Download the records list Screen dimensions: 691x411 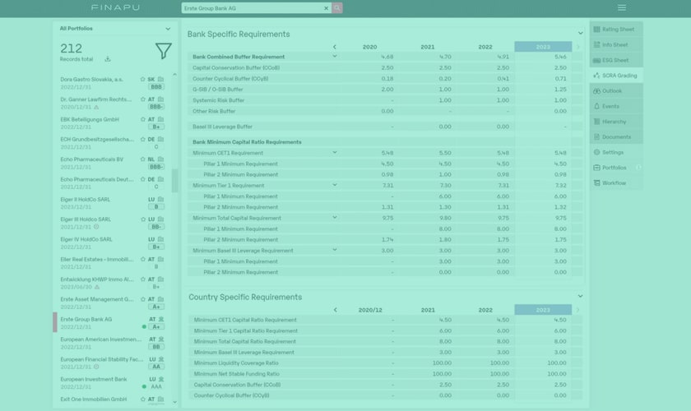108,59
